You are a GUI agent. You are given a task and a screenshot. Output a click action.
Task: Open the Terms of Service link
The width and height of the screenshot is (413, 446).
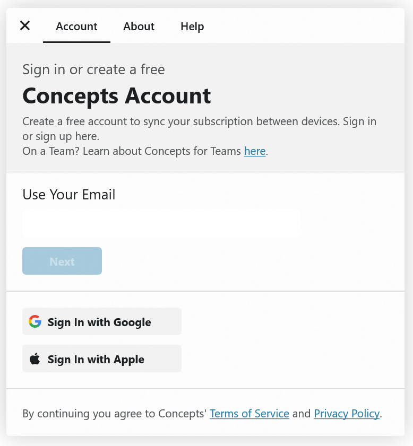[249, 414]
